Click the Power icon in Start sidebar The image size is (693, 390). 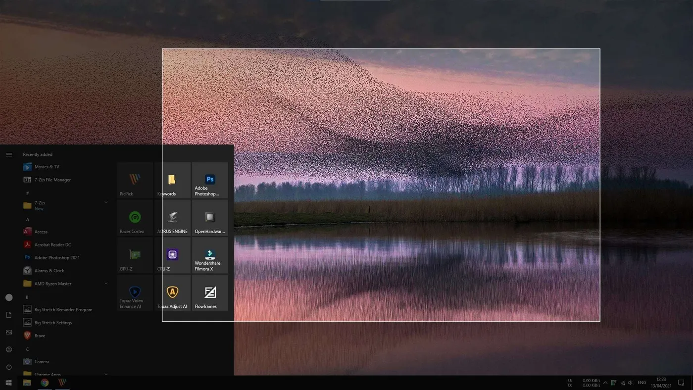point(9,367)
